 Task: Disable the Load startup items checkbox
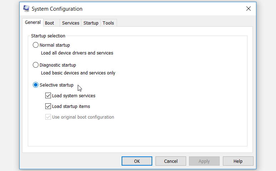point(48,107)
